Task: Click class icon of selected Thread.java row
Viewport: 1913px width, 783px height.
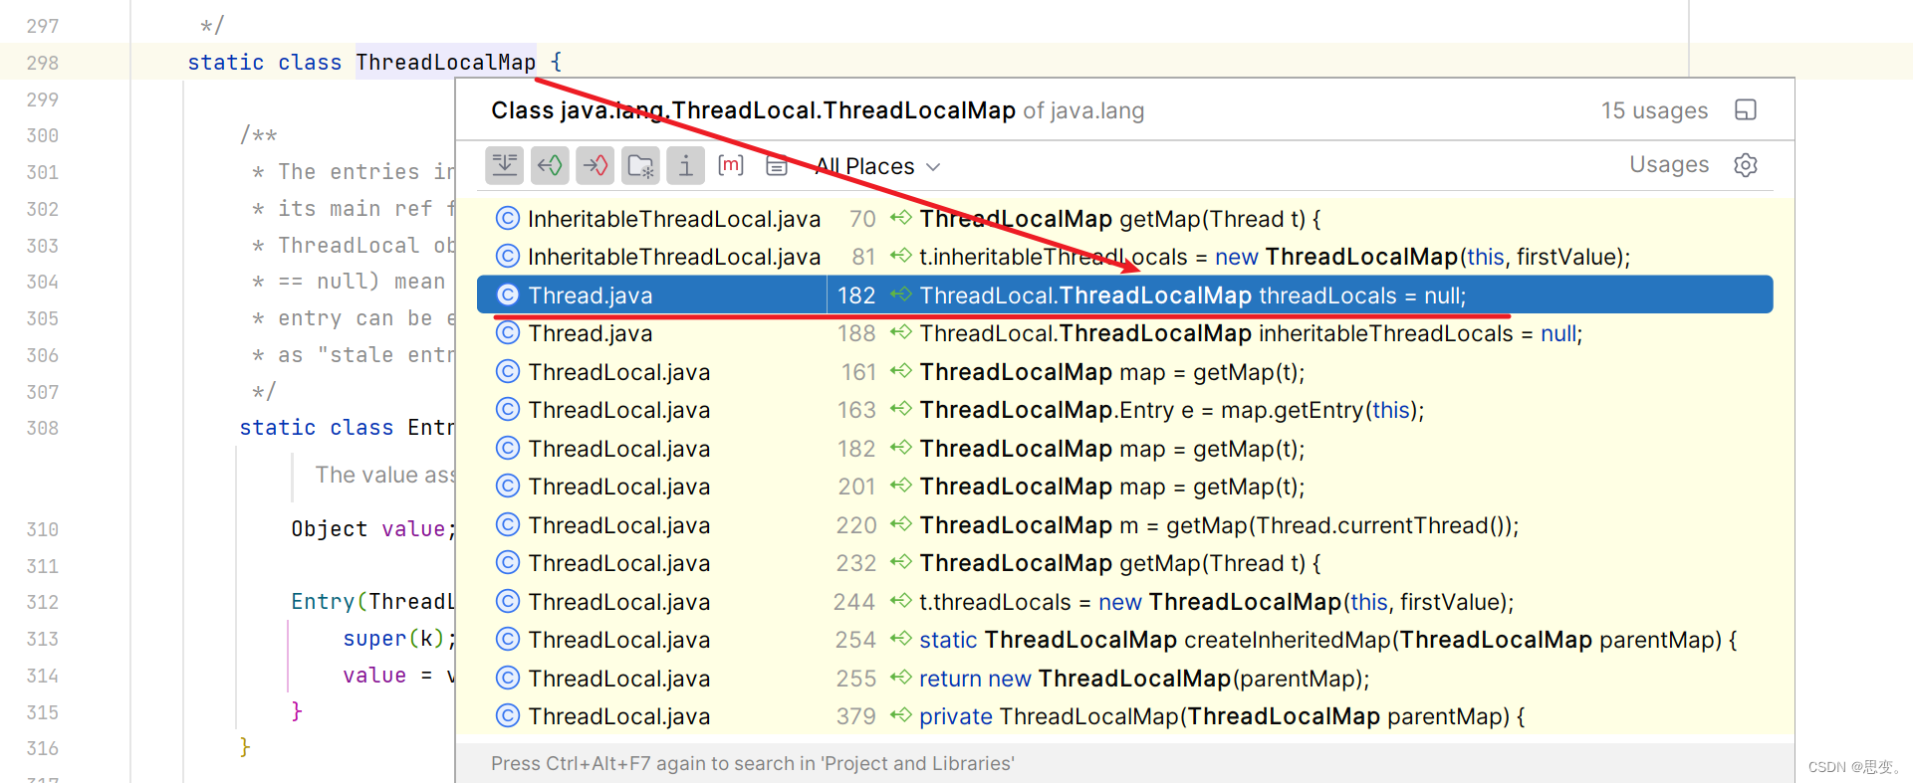Action: coord(508,294)
